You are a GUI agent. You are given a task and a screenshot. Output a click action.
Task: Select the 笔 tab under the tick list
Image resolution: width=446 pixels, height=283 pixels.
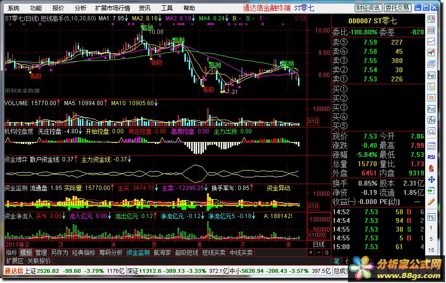point(337,261)
